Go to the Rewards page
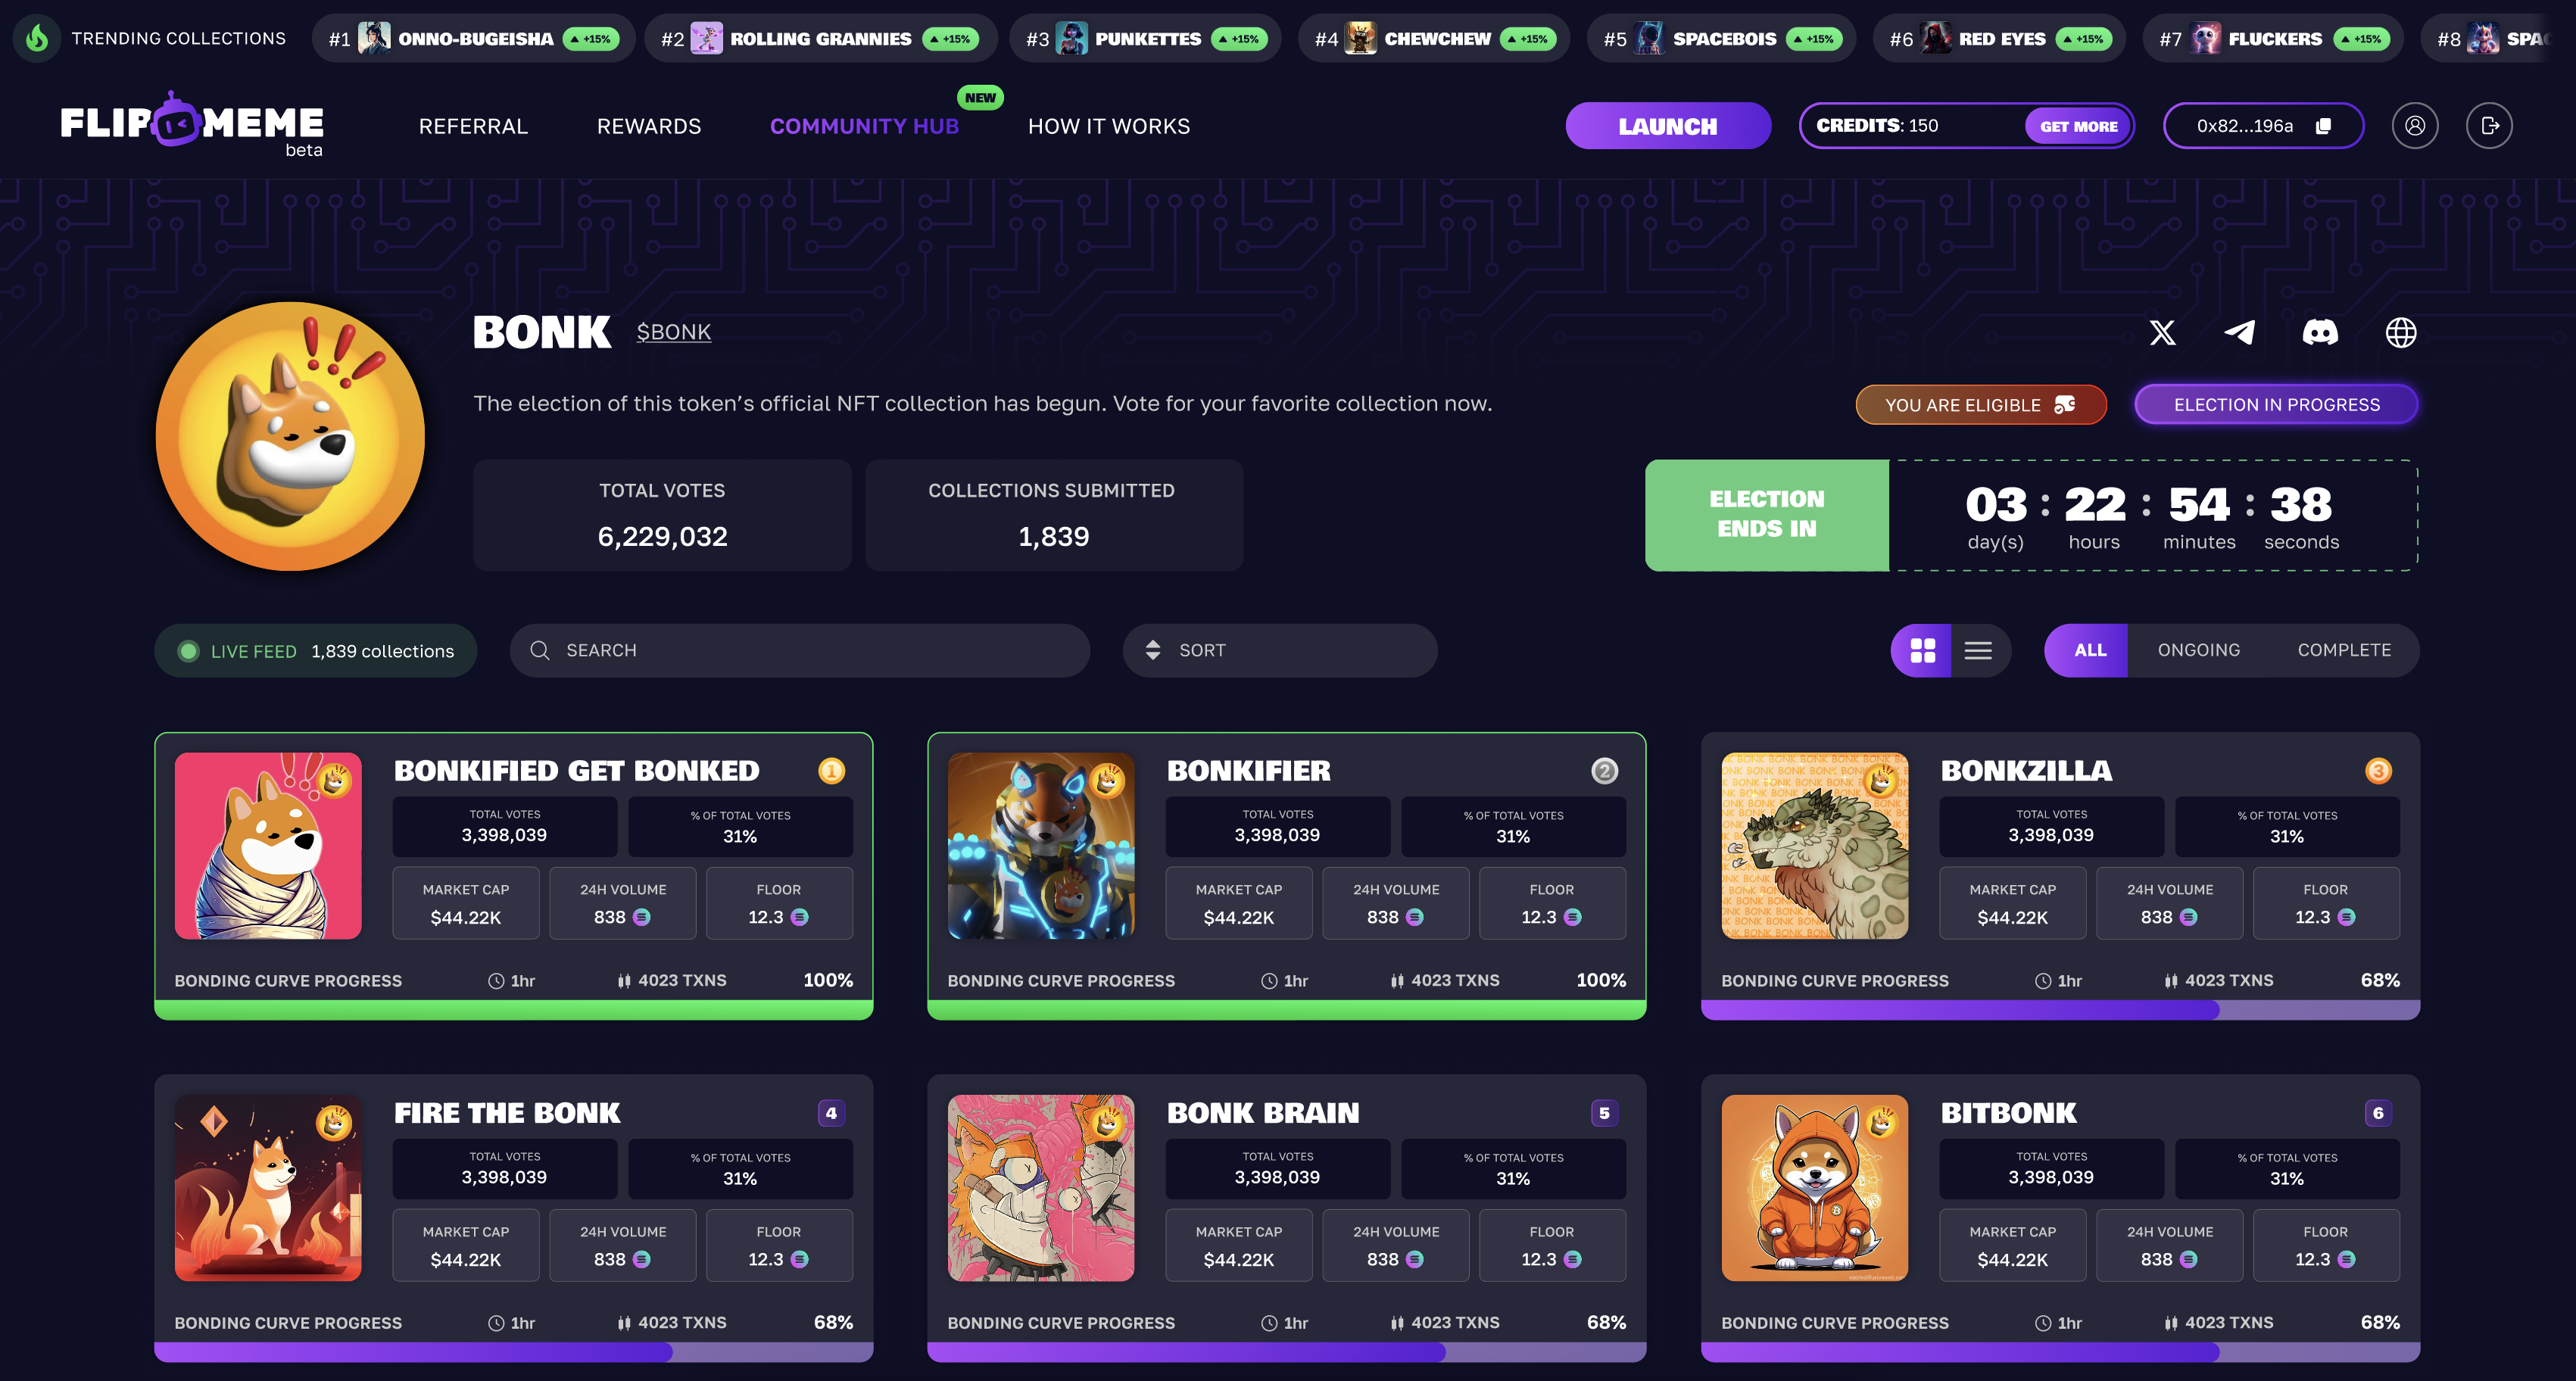Viewport: 2576px width, 1381px height. 649,127
